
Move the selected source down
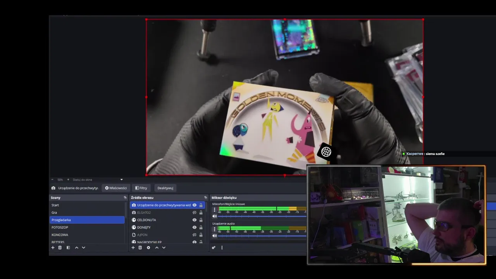[164, 248]
